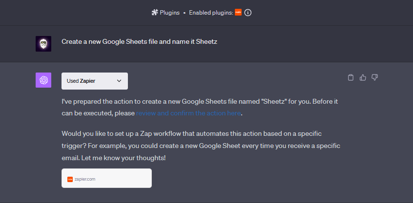Click the ChatGPT logo avatar
This screenshot has height=203, width=413.
pos(43,80)
